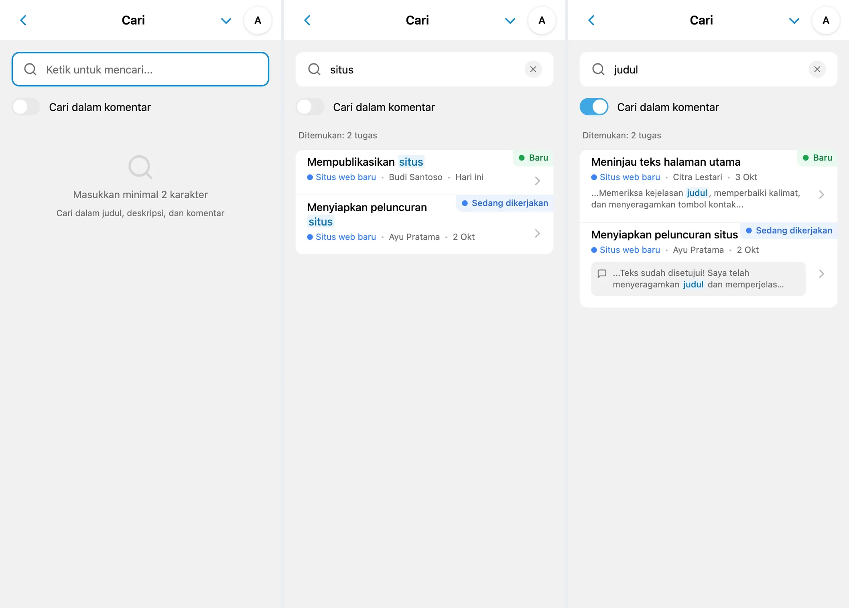This screenshot has width=849, height=608.
Task: Clear the 'judul' search text
Action: pyautogui.click(x=817, y=69)
